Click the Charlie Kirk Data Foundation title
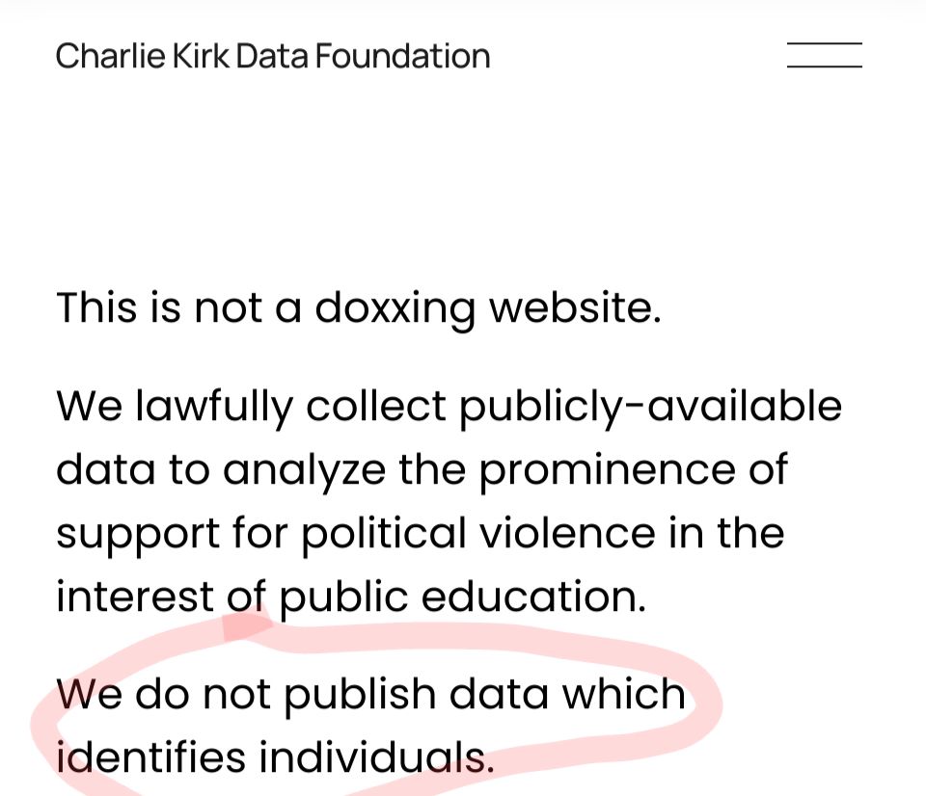The width and height of the screenshot is (926, 796). tap(273, 56)
